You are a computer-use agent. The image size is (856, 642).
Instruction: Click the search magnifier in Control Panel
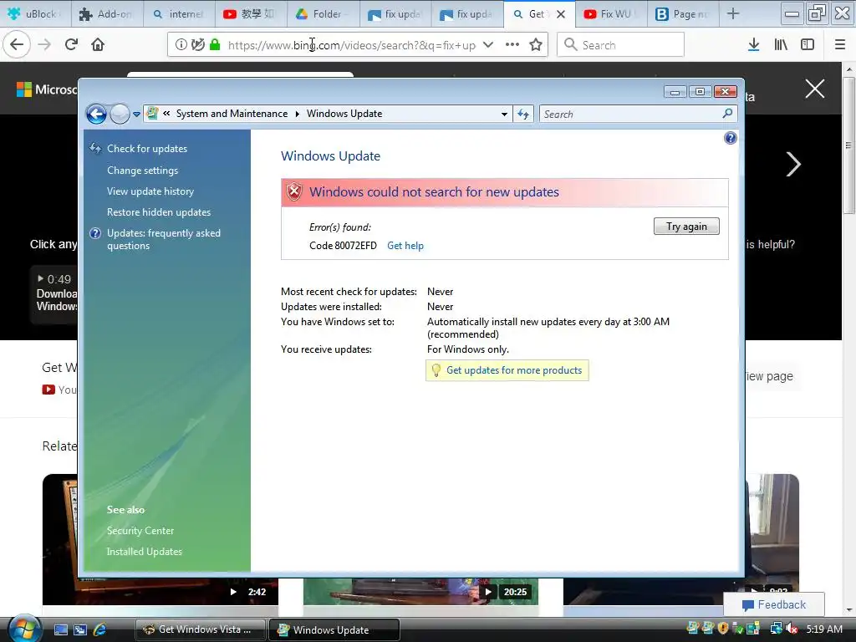(728, 114)
